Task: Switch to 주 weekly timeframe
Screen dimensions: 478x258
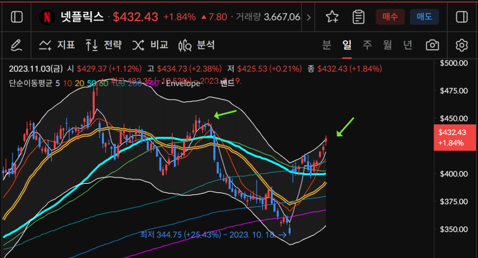Action: coord(367,45)
